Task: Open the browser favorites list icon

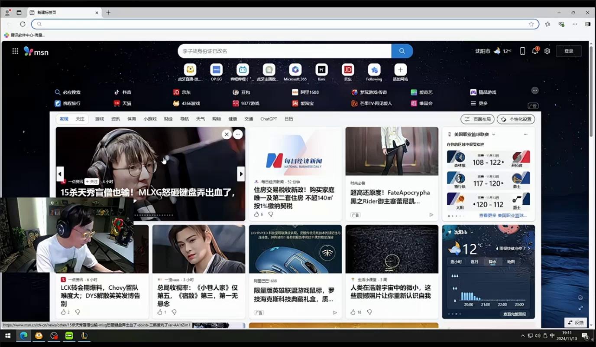Action: click(x=547, y=24)
